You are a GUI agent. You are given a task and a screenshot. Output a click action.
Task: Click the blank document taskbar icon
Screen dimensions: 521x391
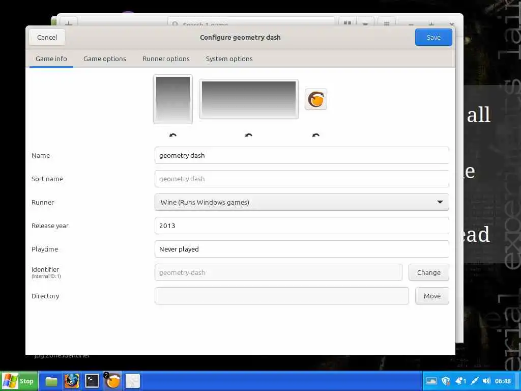[x=133, y=381]
